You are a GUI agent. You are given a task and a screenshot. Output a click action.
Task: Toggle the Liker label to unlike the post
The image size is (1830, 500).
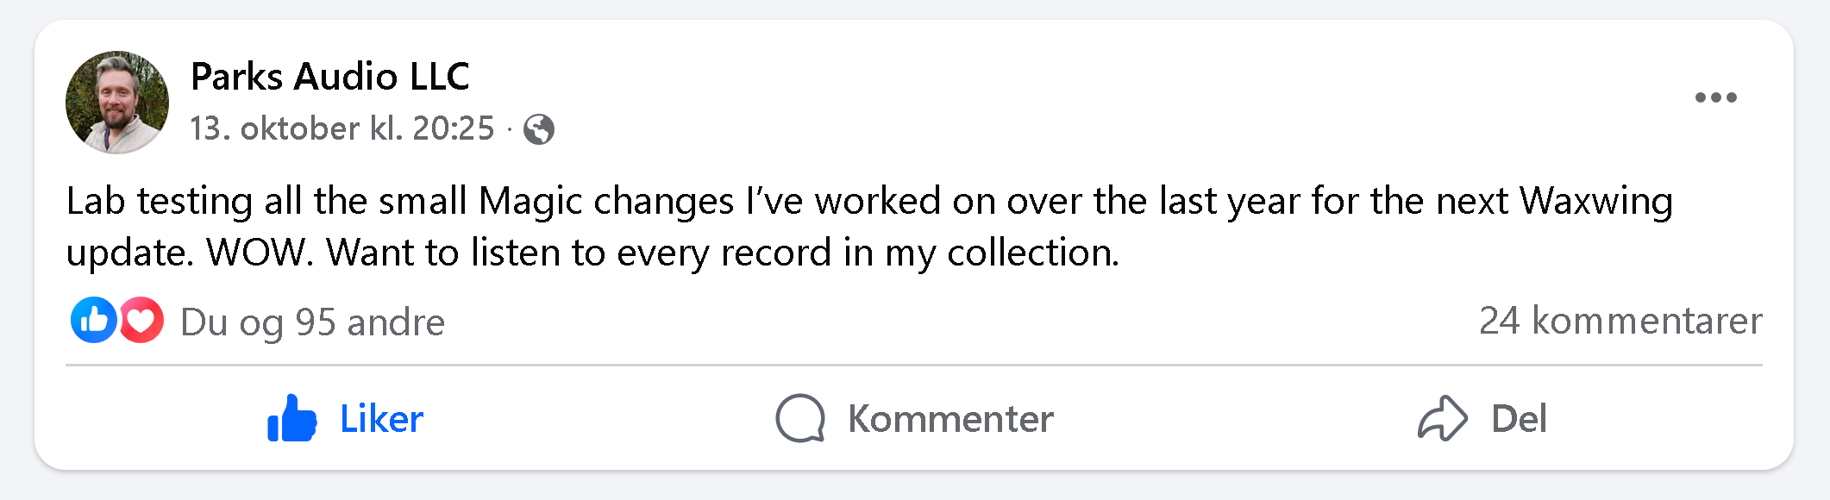pos(381,419)
